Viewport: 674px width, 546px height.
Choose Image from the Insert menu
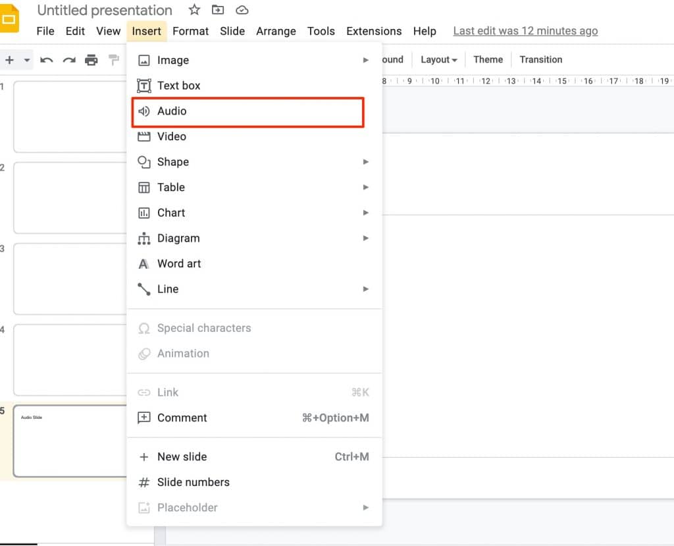pyautogui.click(x=255, y=60)
